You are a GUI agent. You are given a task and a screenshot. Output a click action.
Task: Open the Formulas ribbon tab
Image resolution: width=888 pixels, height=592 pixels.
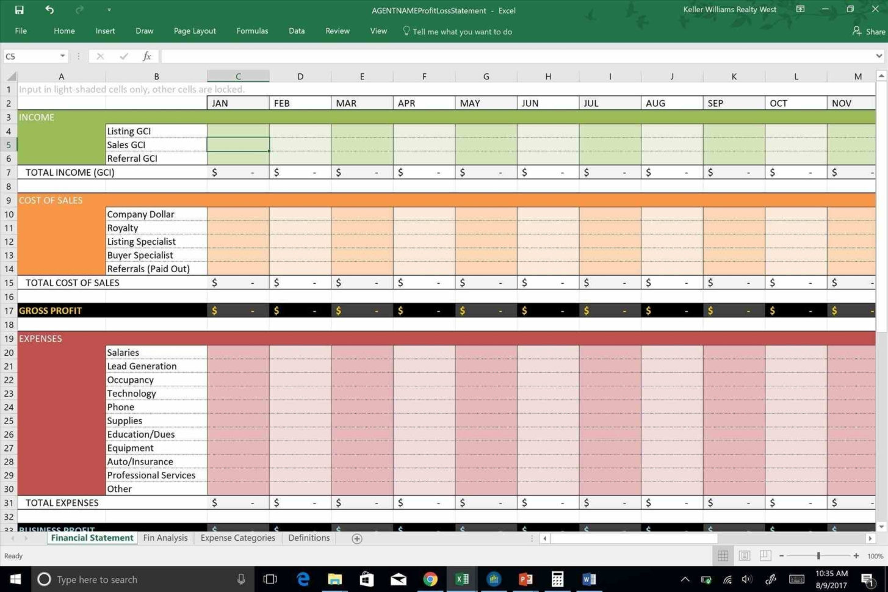[x=252, y=31]
